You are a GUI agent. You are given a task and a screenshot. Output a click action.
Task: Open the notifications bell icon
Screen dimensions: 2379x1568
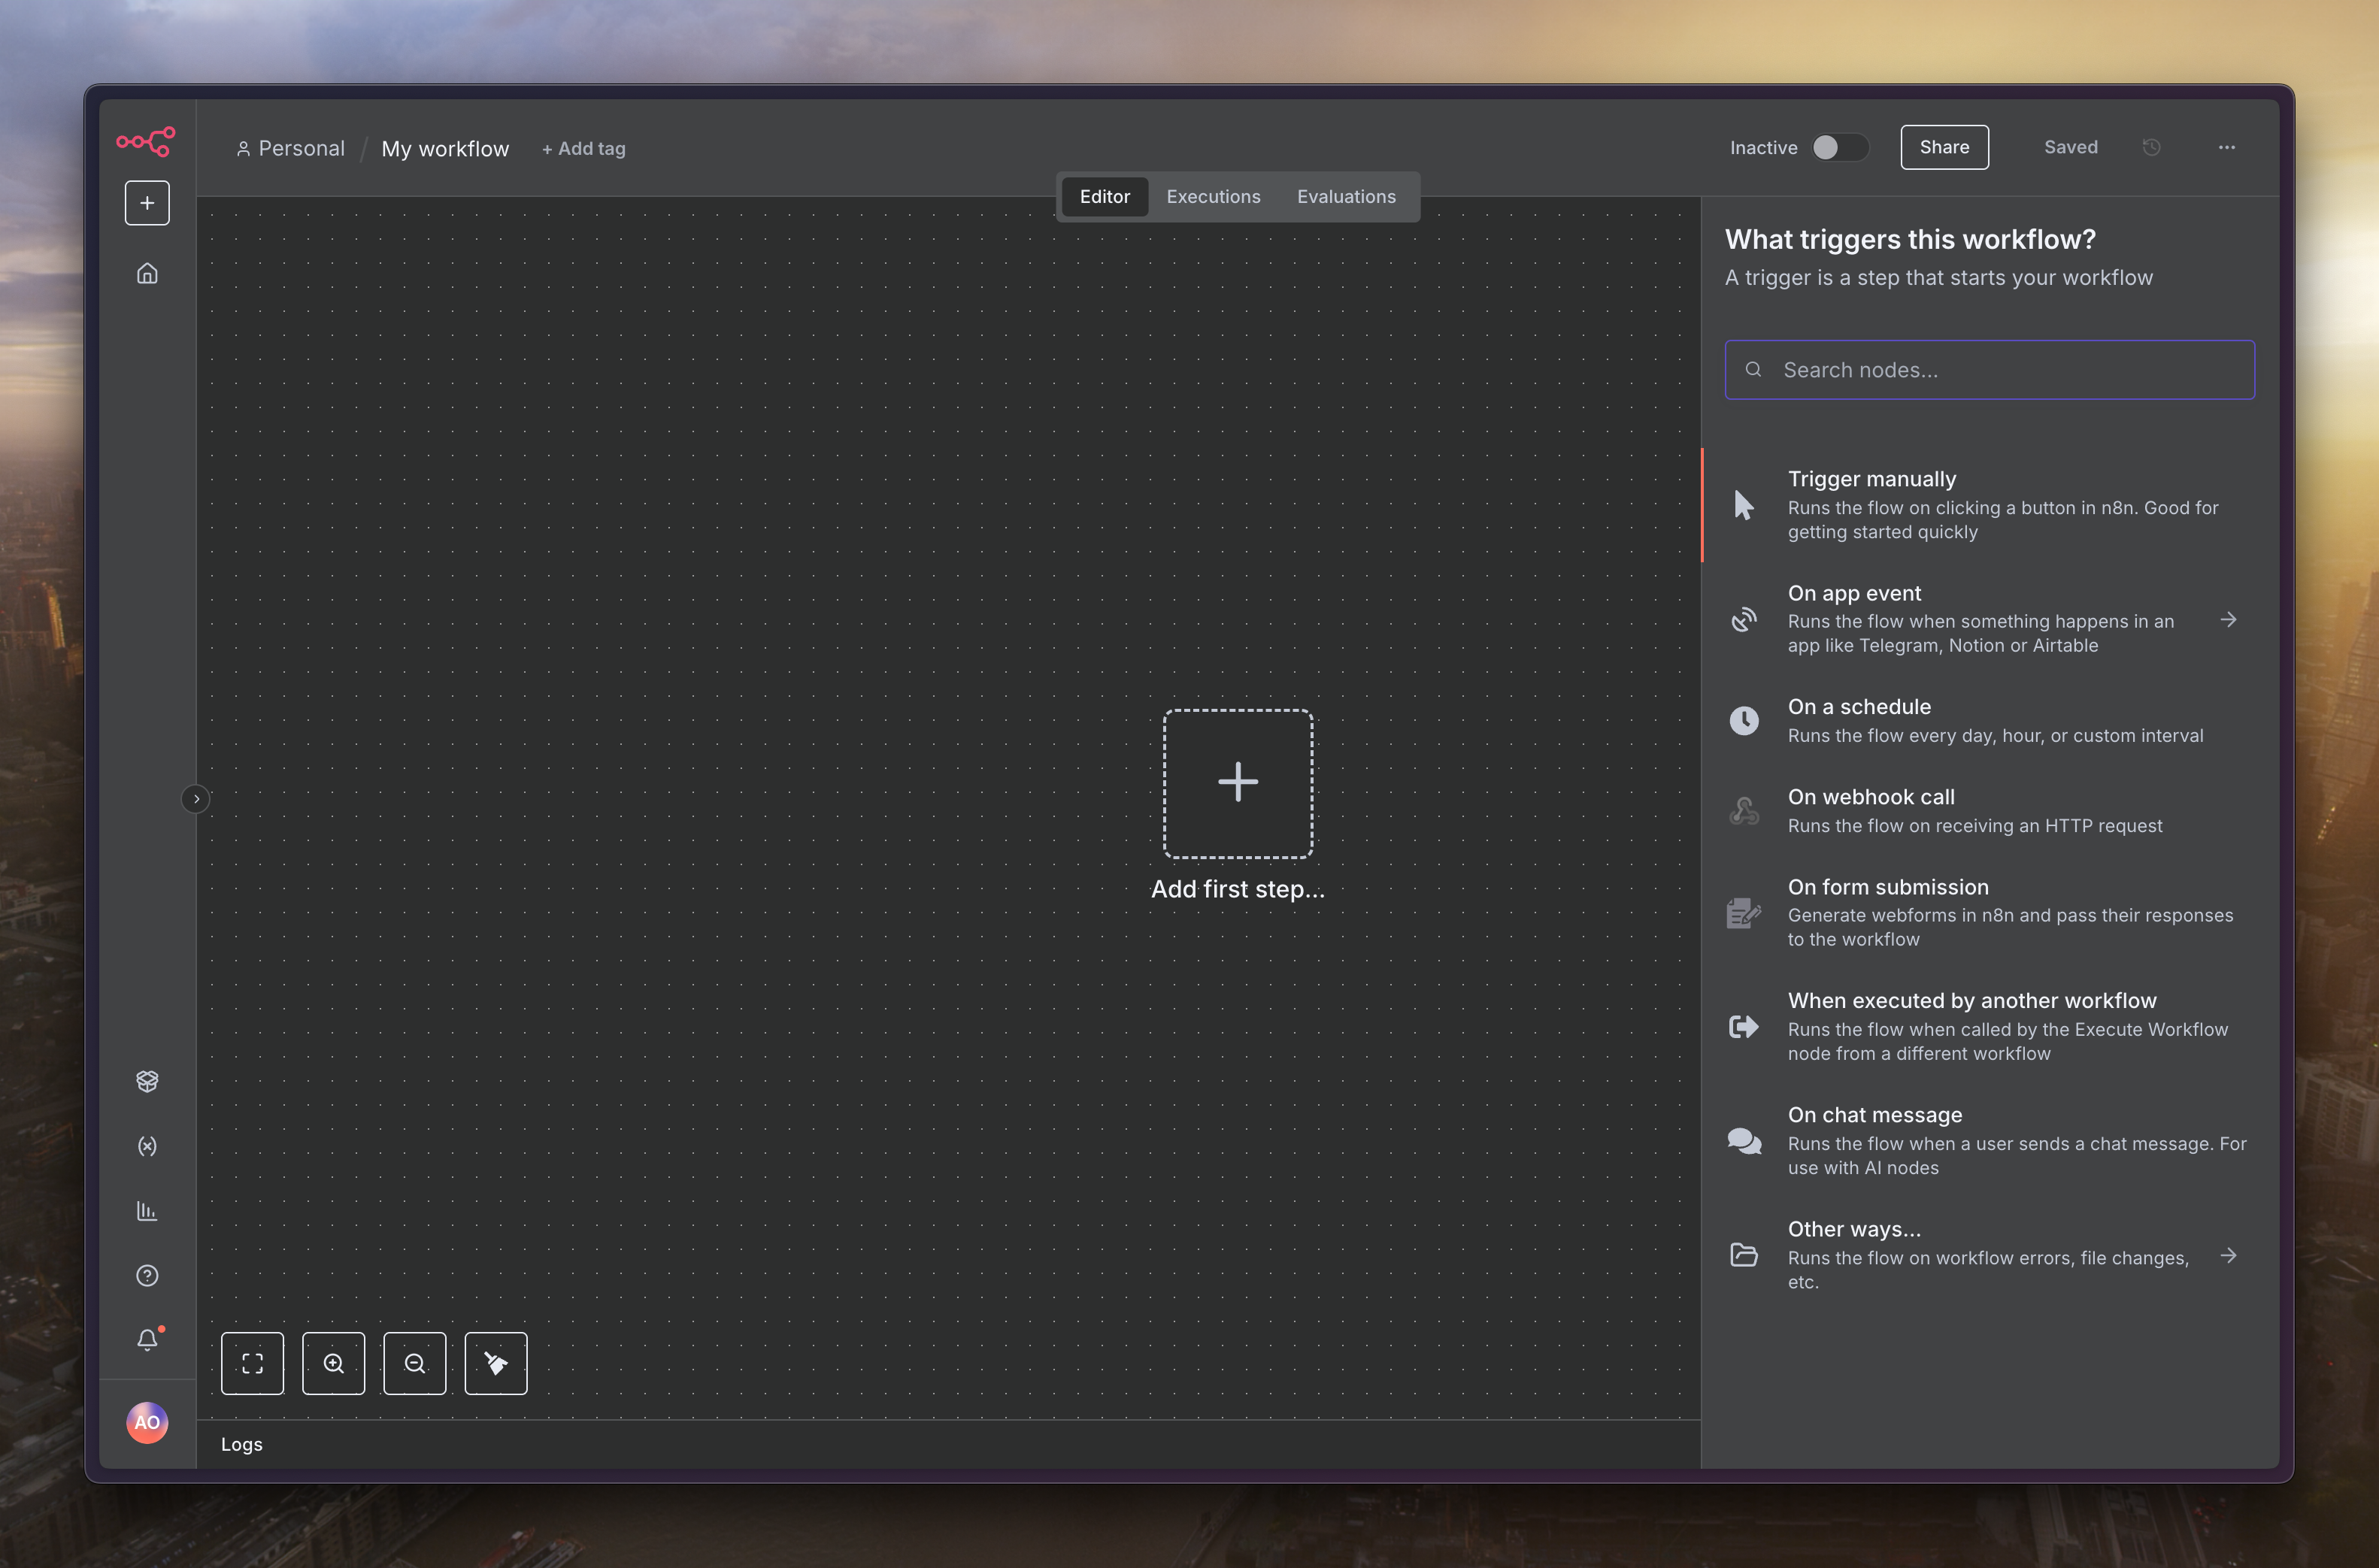tap(147, 1340)
